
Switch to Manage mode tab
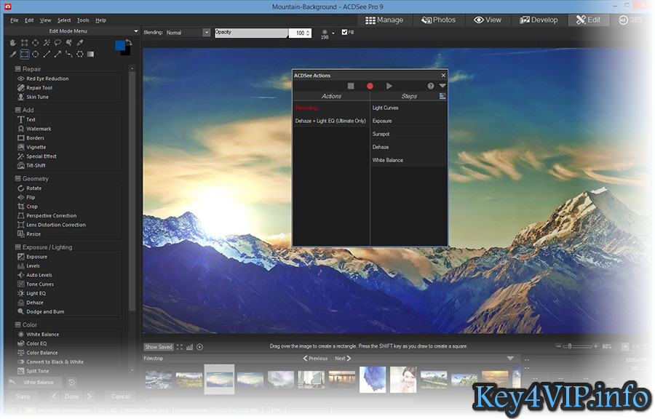coord(384,20)
